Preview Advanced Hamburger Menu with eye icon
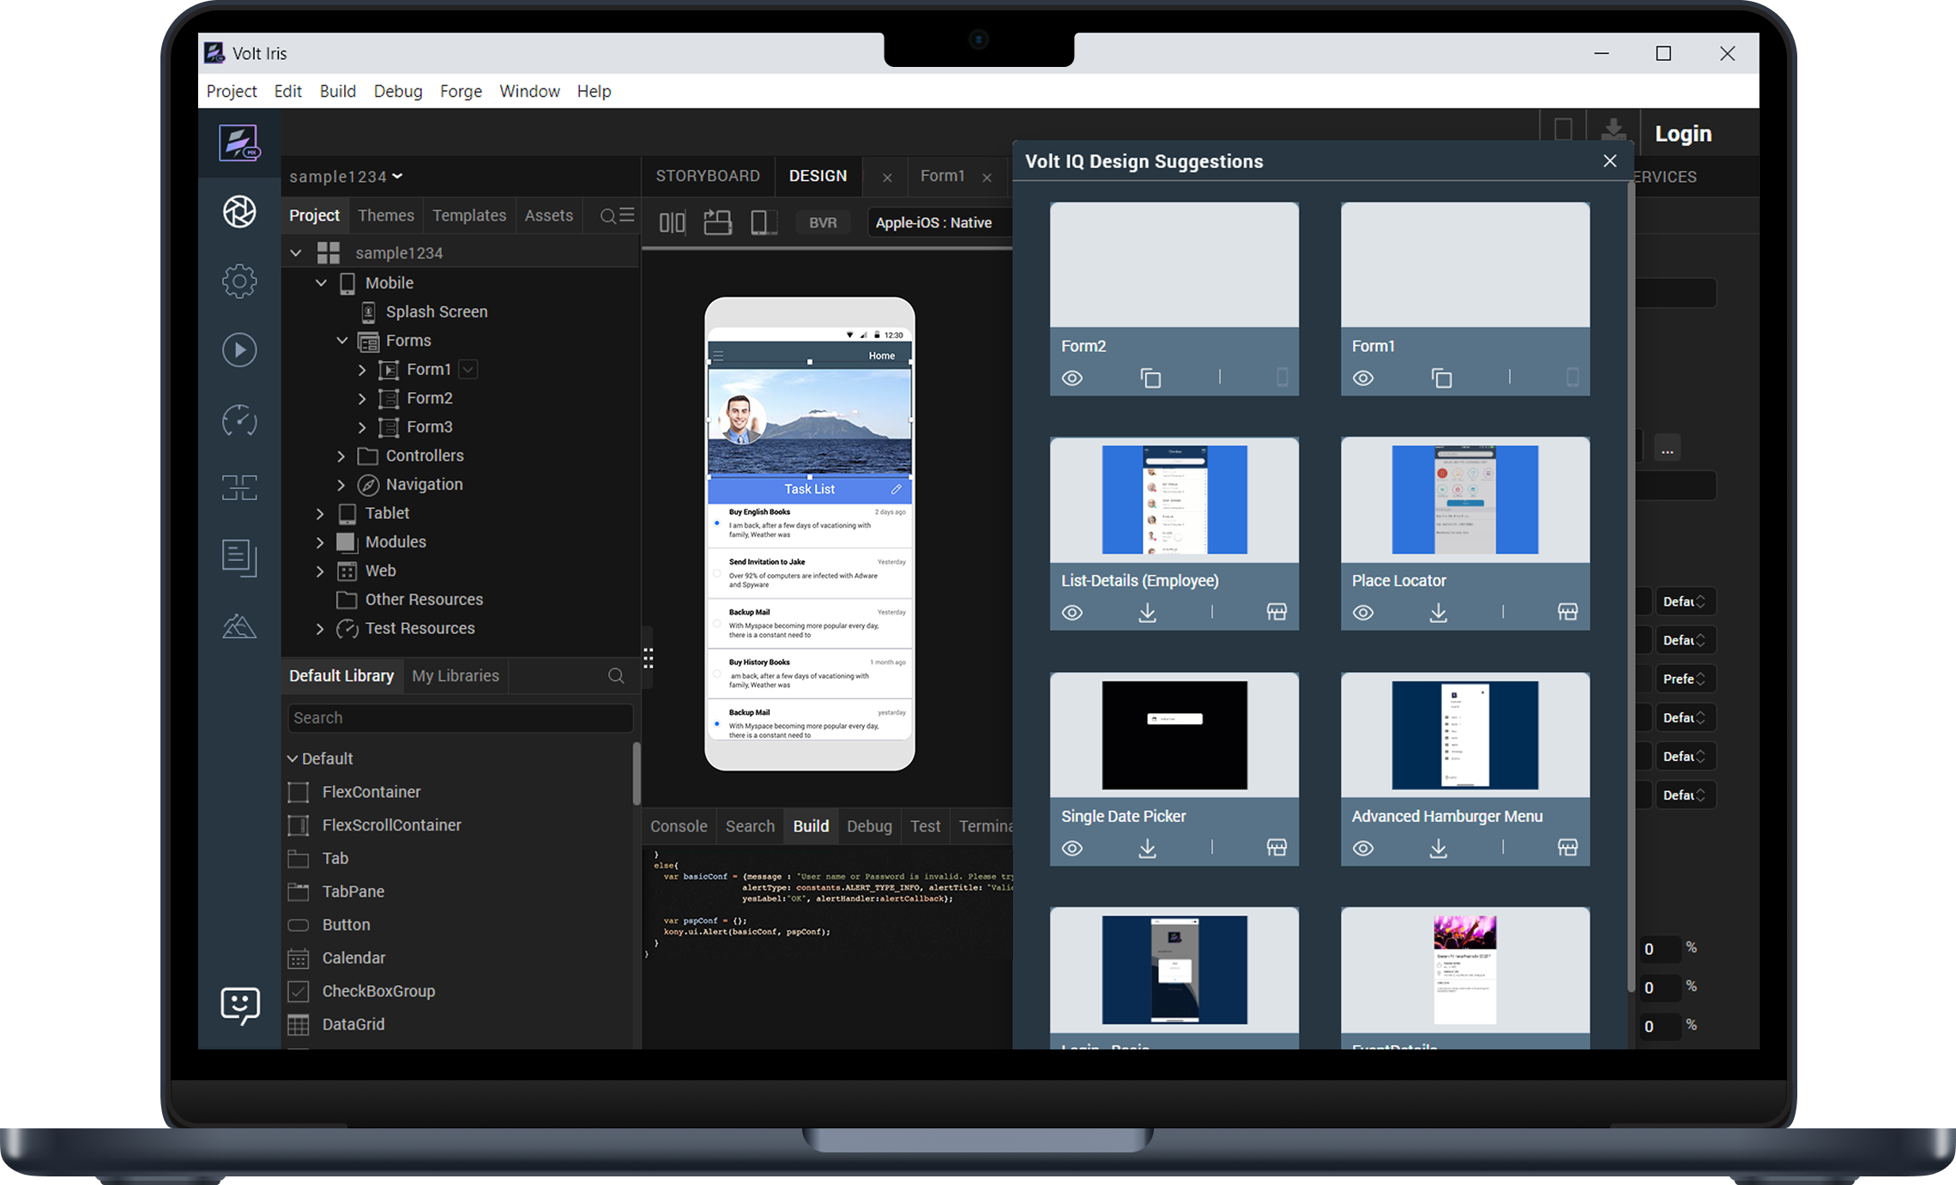The image size is (1956, 1185). pos(1363,849)
